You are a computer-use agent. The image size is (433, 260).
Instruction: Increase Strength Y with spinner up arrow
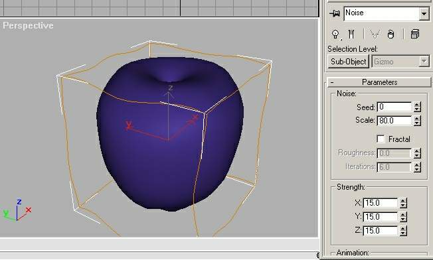(404, 214)
